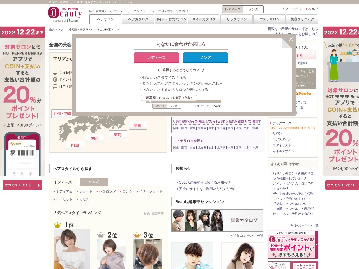The height and width of the screenshot is (269, 359).
Task: Open the キャンペーン一覧 link
Action: 306,225
